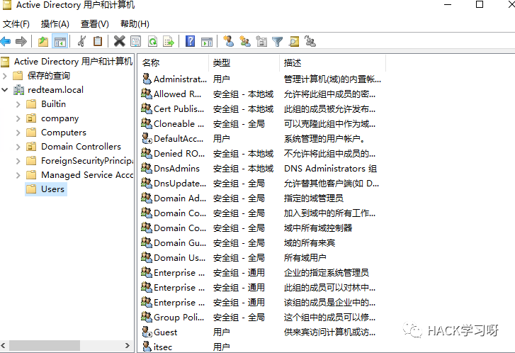Expand the company node chevron
Image resolution: width=515 pixels, height=353 pixels.
(x=18, y=118)
